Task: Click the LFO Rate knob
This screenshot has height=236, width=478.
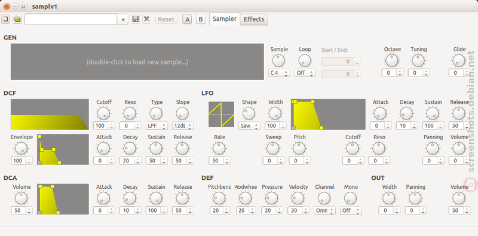Action: point(219,149)
